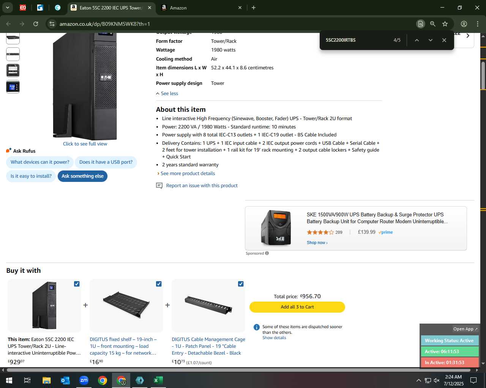Click Open App in status widget
Image resolution: width=486 pixels, height=388 pixels.
465,329
